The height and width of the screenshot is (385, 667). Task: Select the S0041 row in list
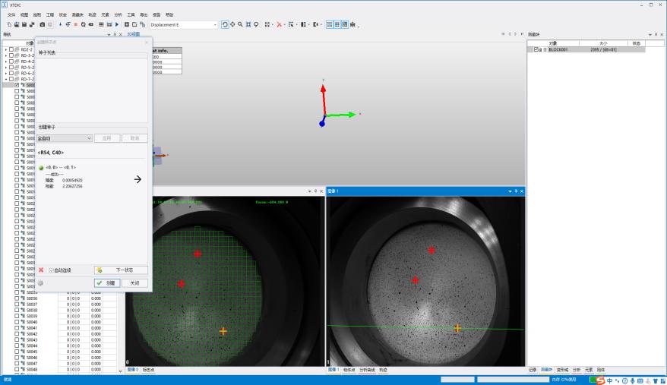31,328
